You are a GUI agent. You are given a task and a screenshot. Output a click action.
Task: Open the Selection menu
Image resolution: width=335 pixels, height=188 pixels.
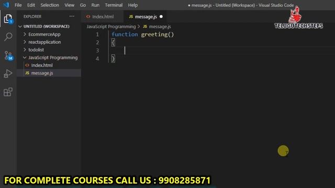[x=50, y=5]
